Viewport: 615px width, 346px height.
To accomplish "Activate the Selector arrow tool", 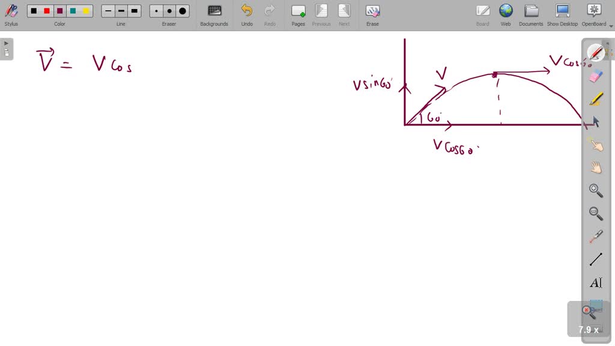I will click(595, 121).
